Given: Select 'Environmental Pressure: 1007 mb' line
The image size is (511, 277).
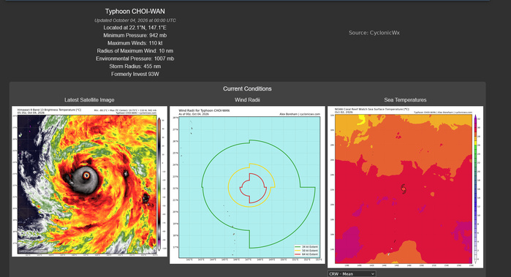Looking at the screenshot, I should 135,58.
